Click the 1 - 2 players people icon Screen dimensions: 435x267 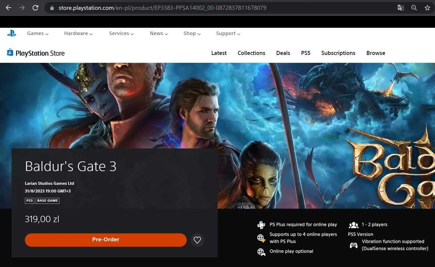[353, 225]
